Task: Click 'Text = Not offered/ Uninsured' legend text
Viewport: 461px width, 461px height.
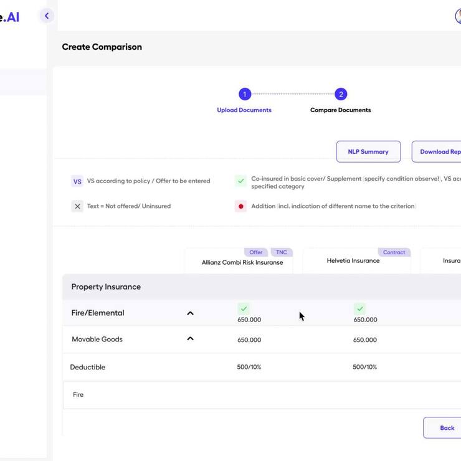Action: click(129, 206)
